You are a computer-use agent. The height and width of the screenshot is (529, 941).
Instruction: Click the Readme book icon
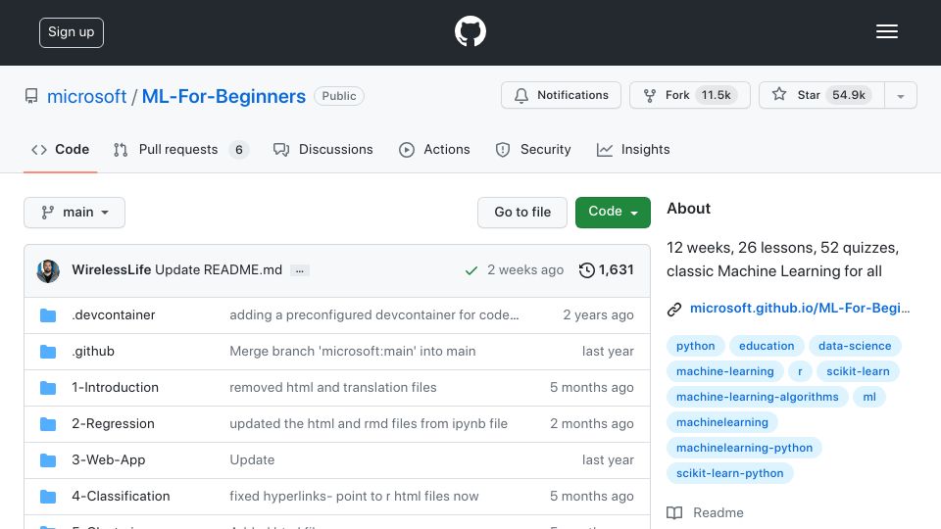tap(674, 512)
